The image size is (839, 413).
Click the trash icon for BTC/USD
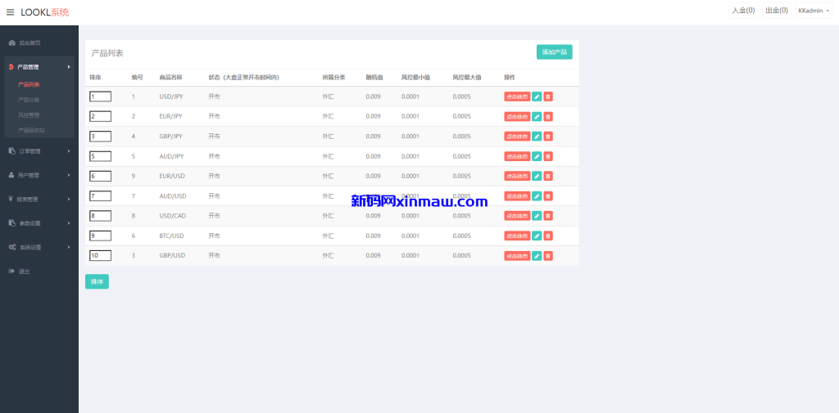point(548,236)
